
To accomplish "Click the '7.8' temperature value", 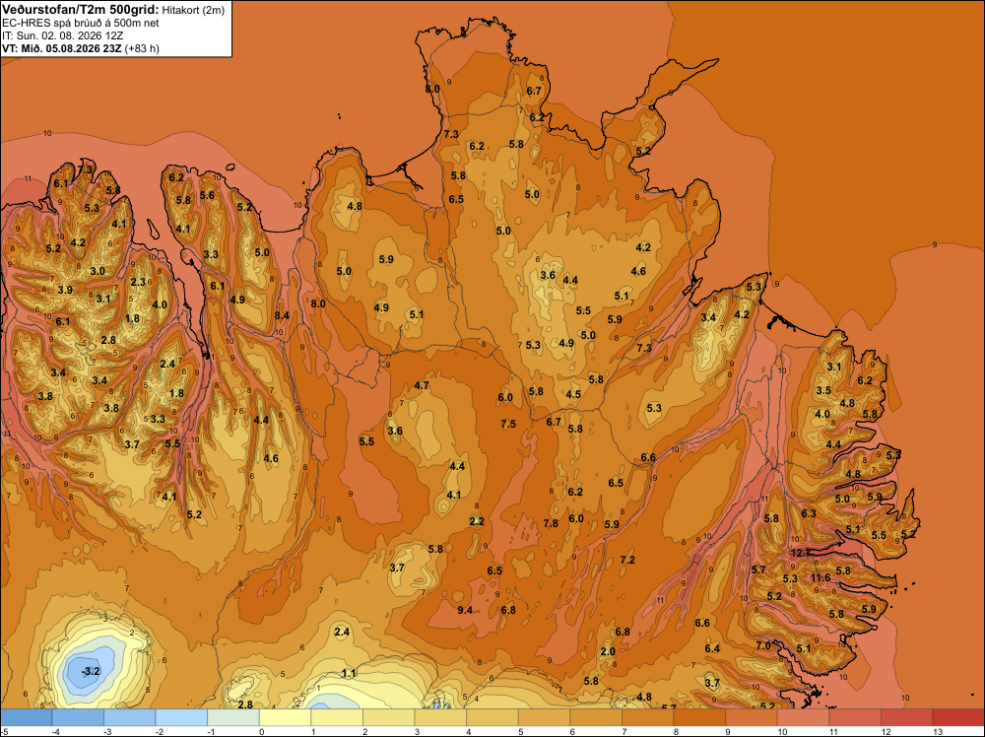I will pyautogui.click(x=551, y=523).
